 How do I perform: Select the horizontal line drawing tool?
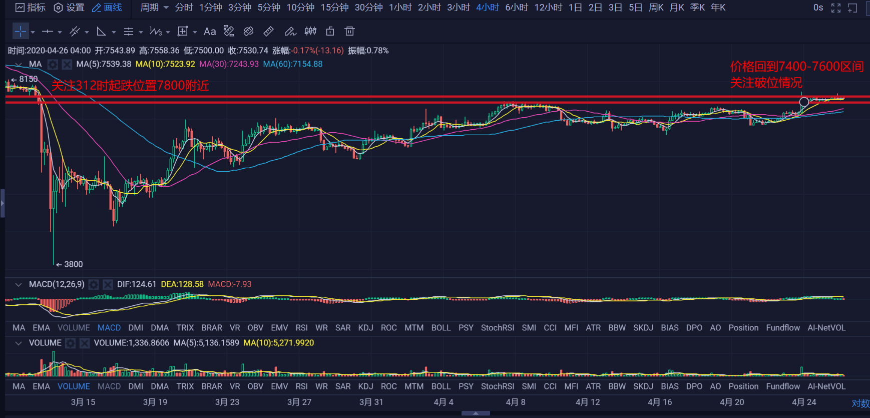coord(48,32)
